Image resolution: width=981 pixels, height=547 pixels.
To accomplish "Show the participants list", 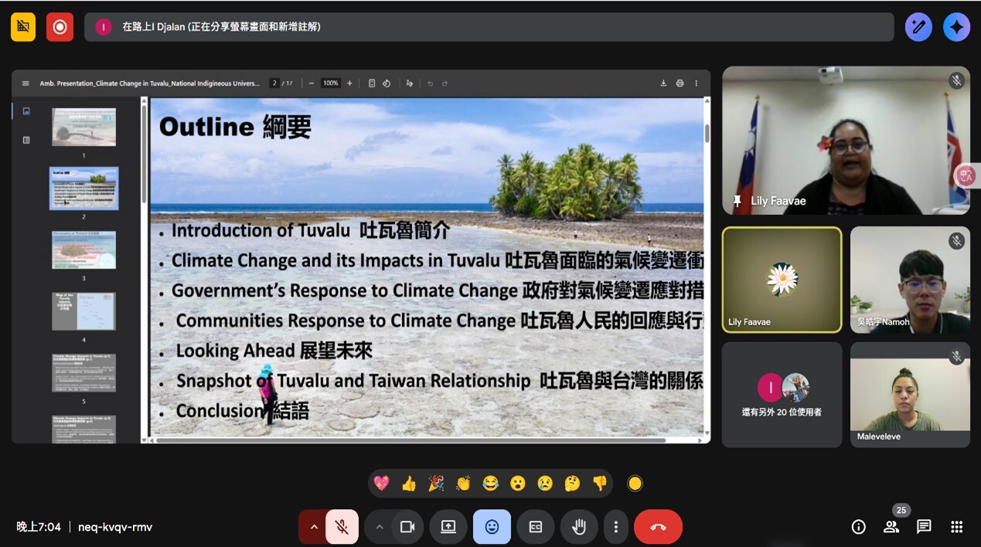I will (x=891, y=526).
